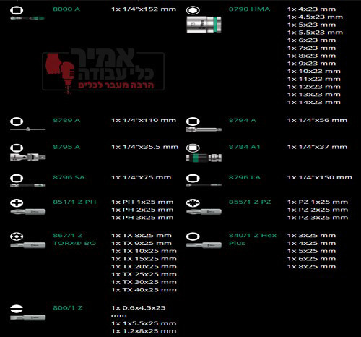Click the Hebrew drill logo watermark
This screenshot has width=361, height=337.
103,70
